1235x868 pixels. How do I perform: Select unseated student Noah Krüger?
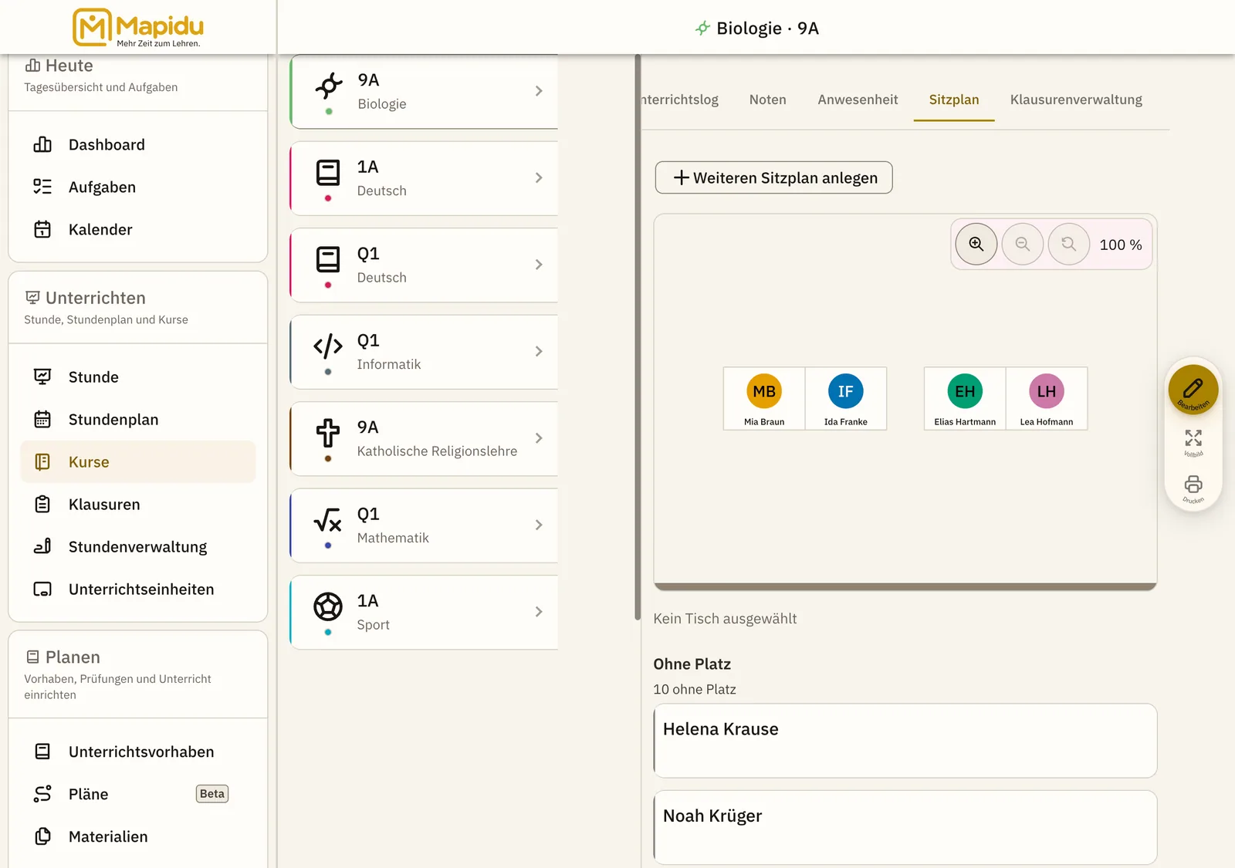(x=905, y=828)
